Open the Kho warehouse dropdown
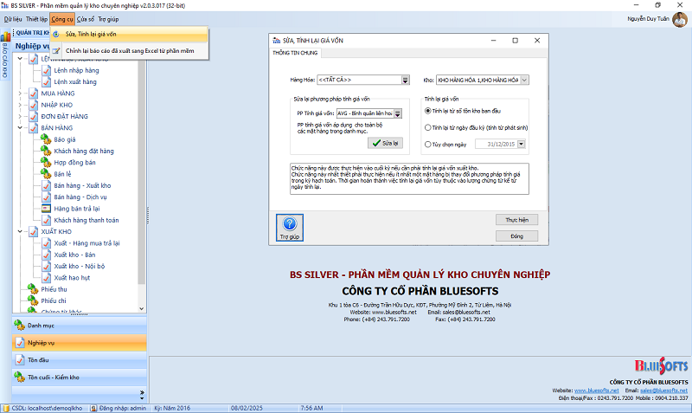692x413 pixels. tap(524, 81)
